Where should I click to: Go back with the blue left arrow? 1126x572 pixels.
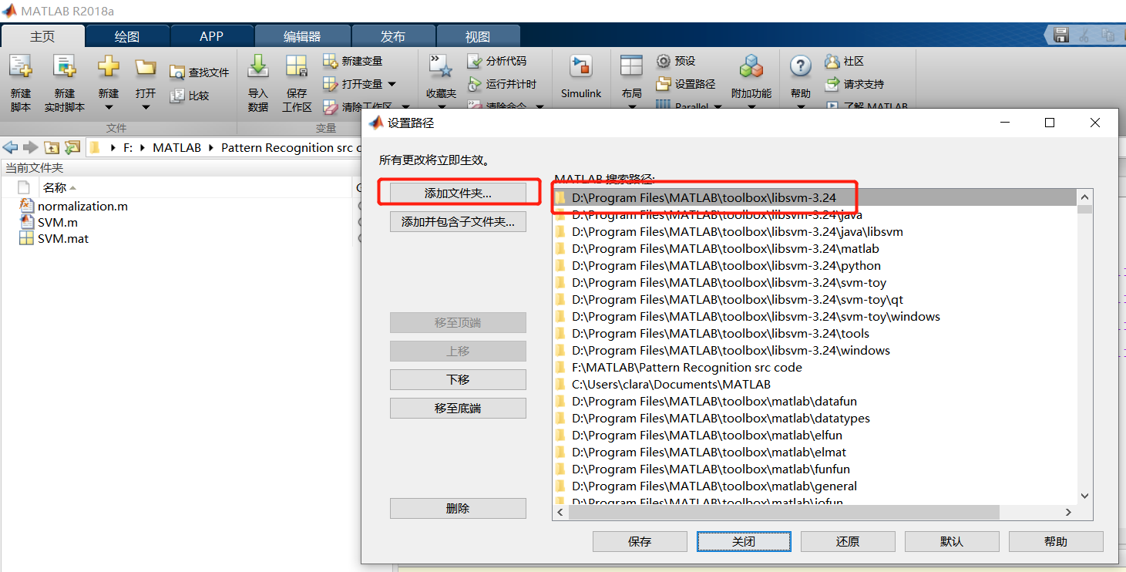coord(10,147)
